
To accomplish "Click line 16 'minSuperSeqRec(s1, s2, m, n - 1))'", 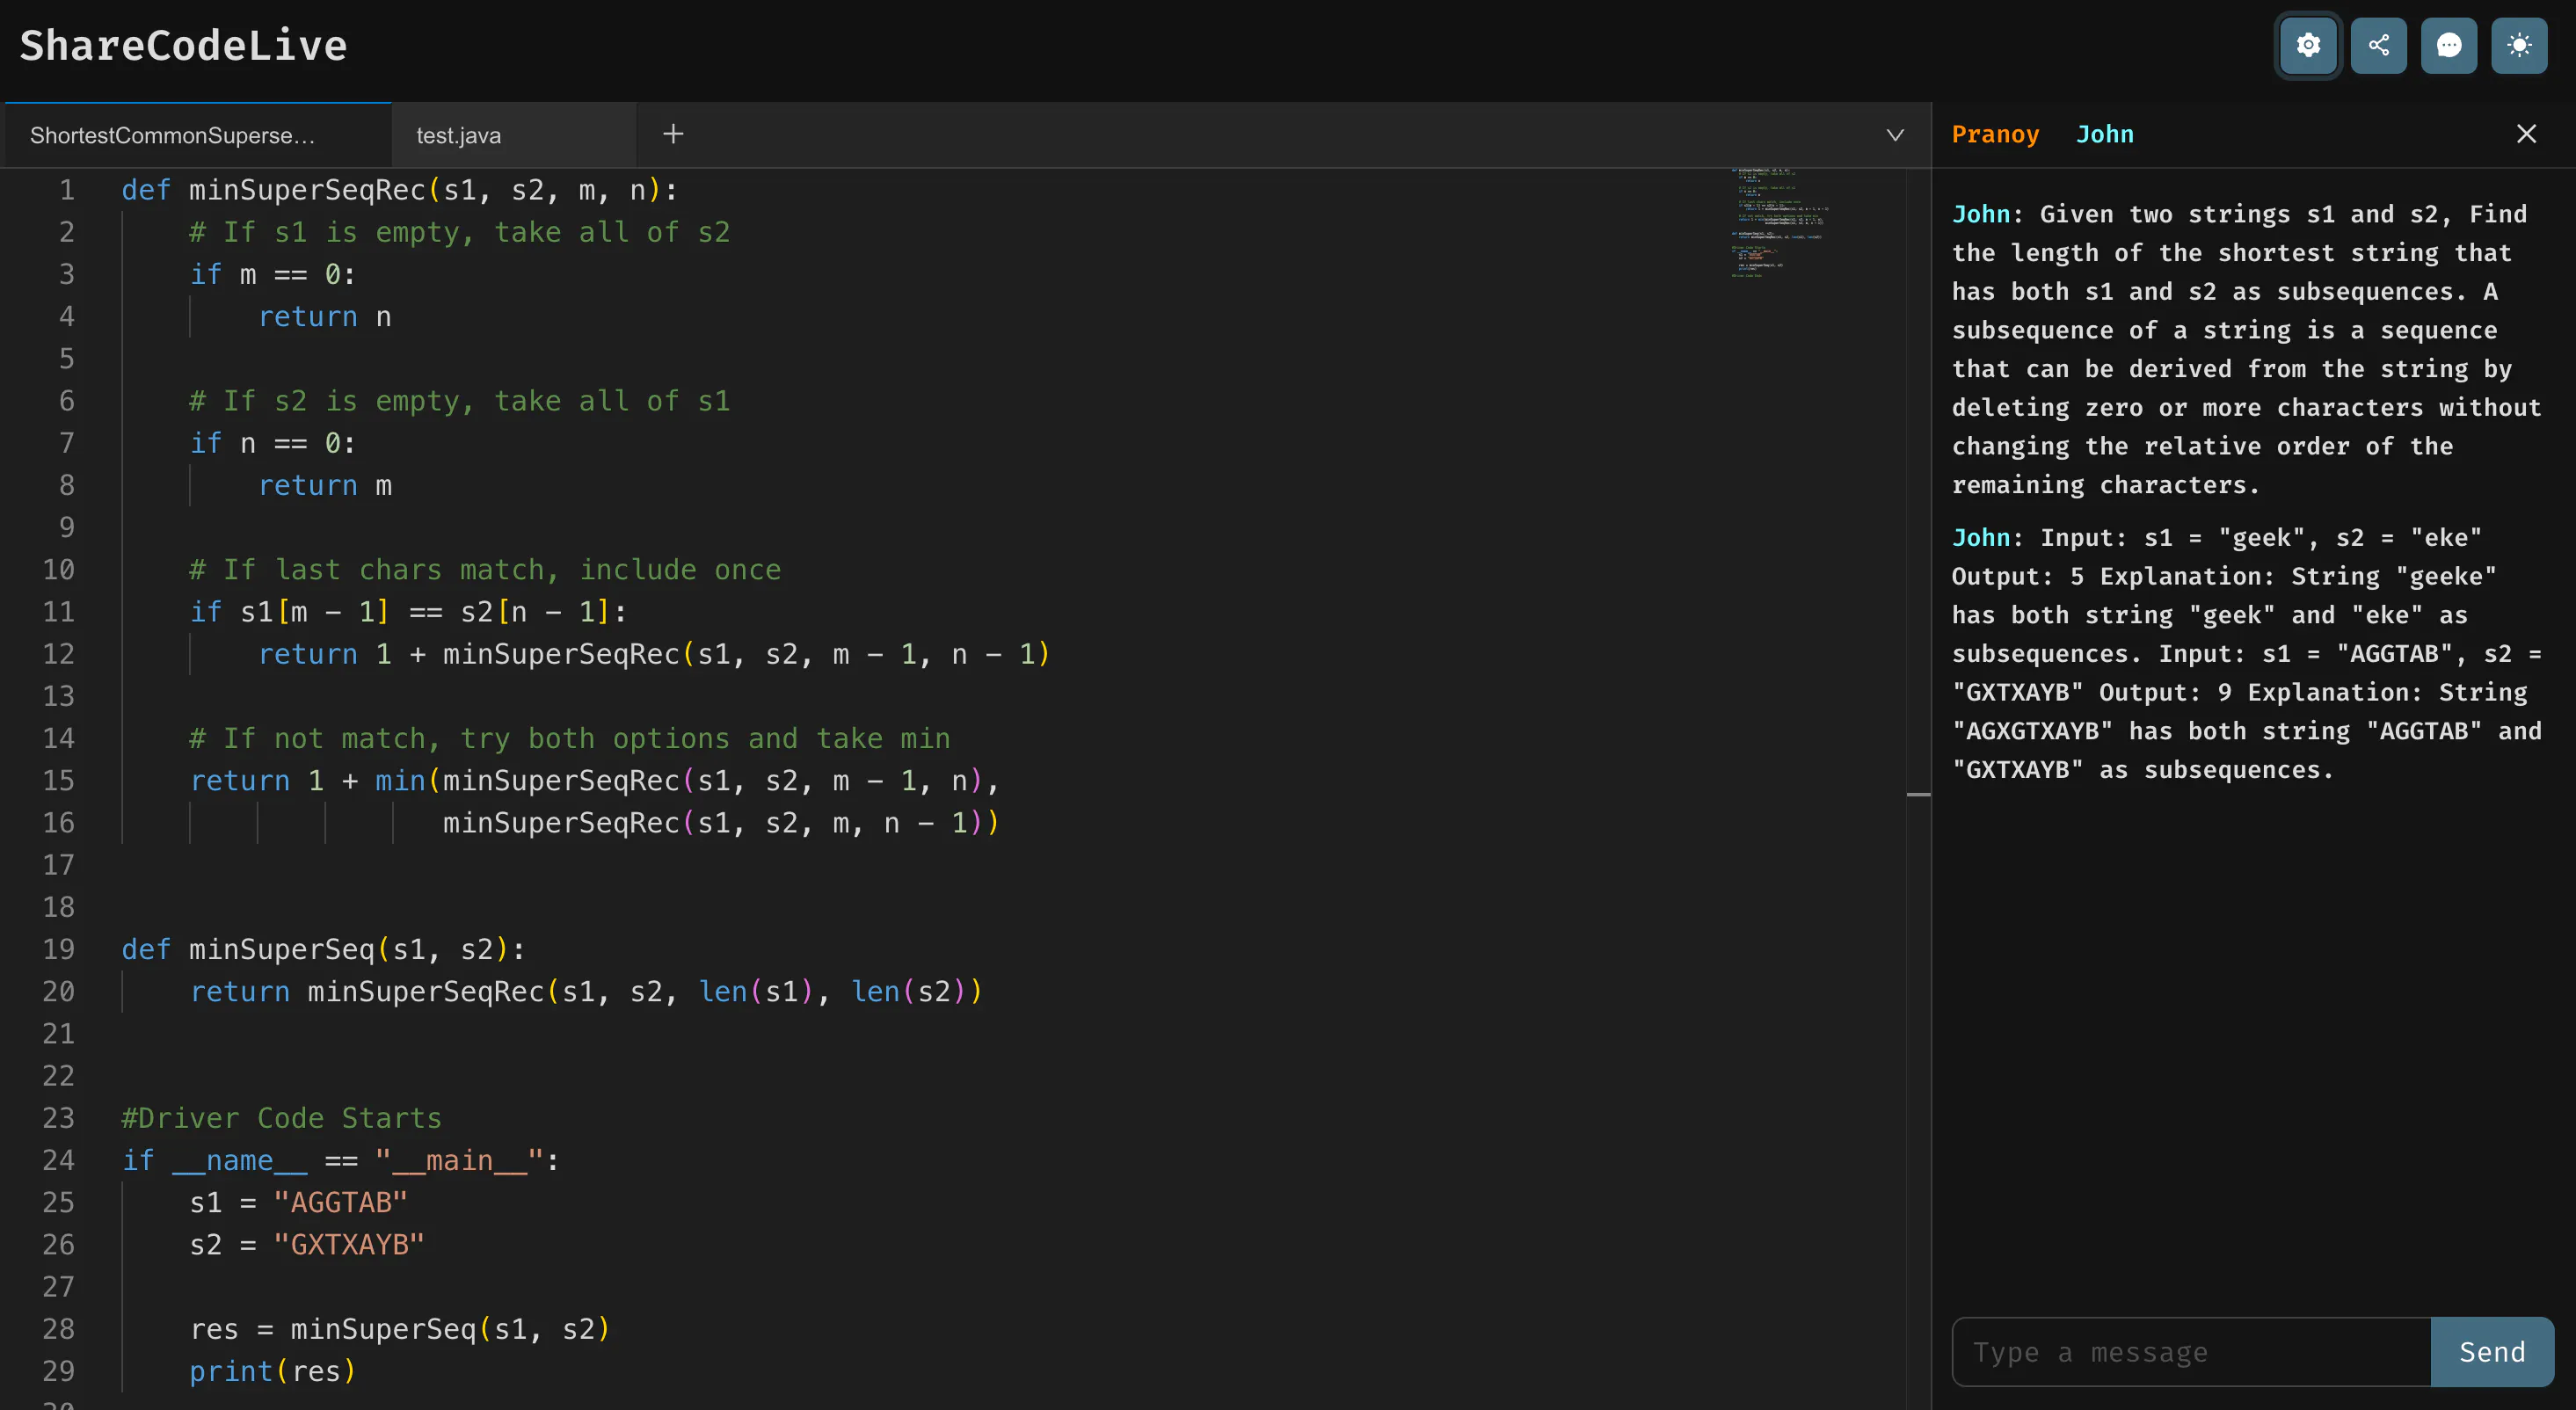I will 721,823.
